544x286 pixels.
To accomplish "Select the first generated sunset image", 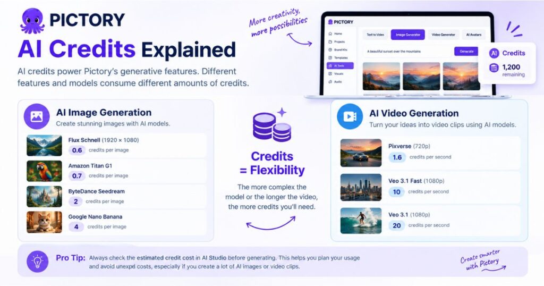I will click(x=381, y=77).
